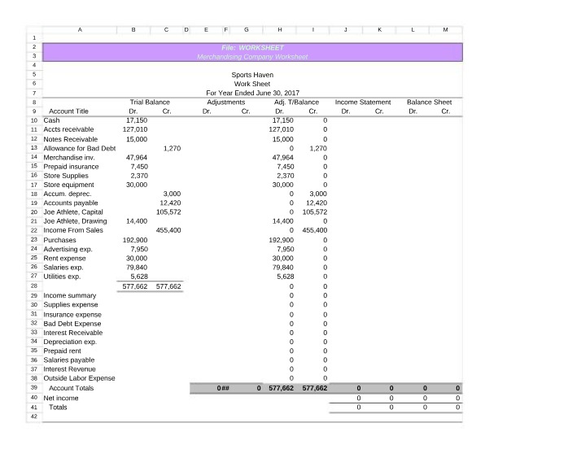Select the trial balance credit 1,270
Viewport: 581px width, 449px height.
(172, 148)
